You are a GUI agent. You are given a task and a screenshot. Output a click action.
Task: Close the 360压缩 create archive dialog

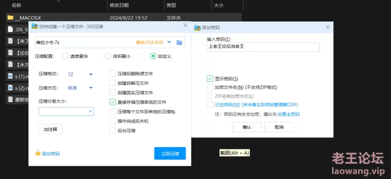pos(185,25)
